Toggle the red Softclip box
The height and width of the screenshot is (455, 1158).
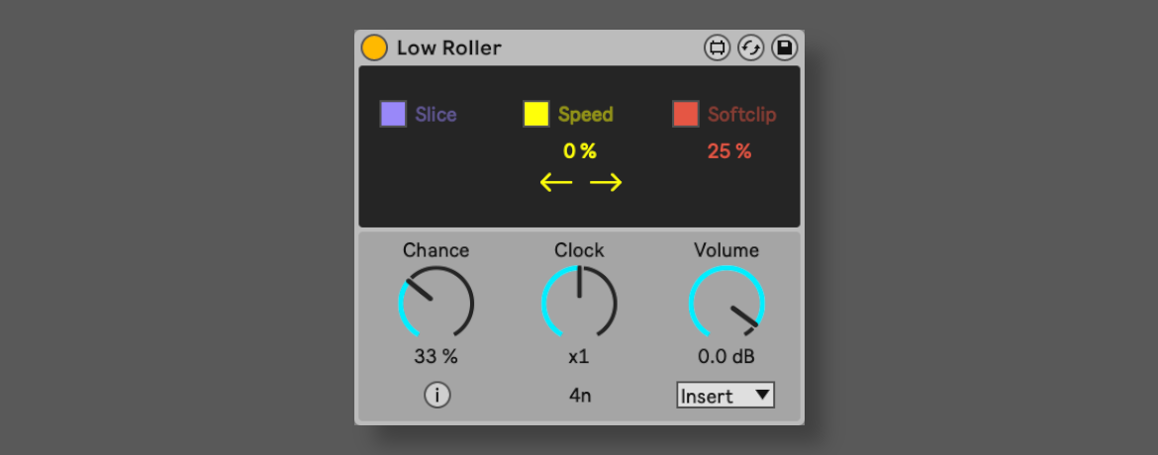[x=686, y=114]
